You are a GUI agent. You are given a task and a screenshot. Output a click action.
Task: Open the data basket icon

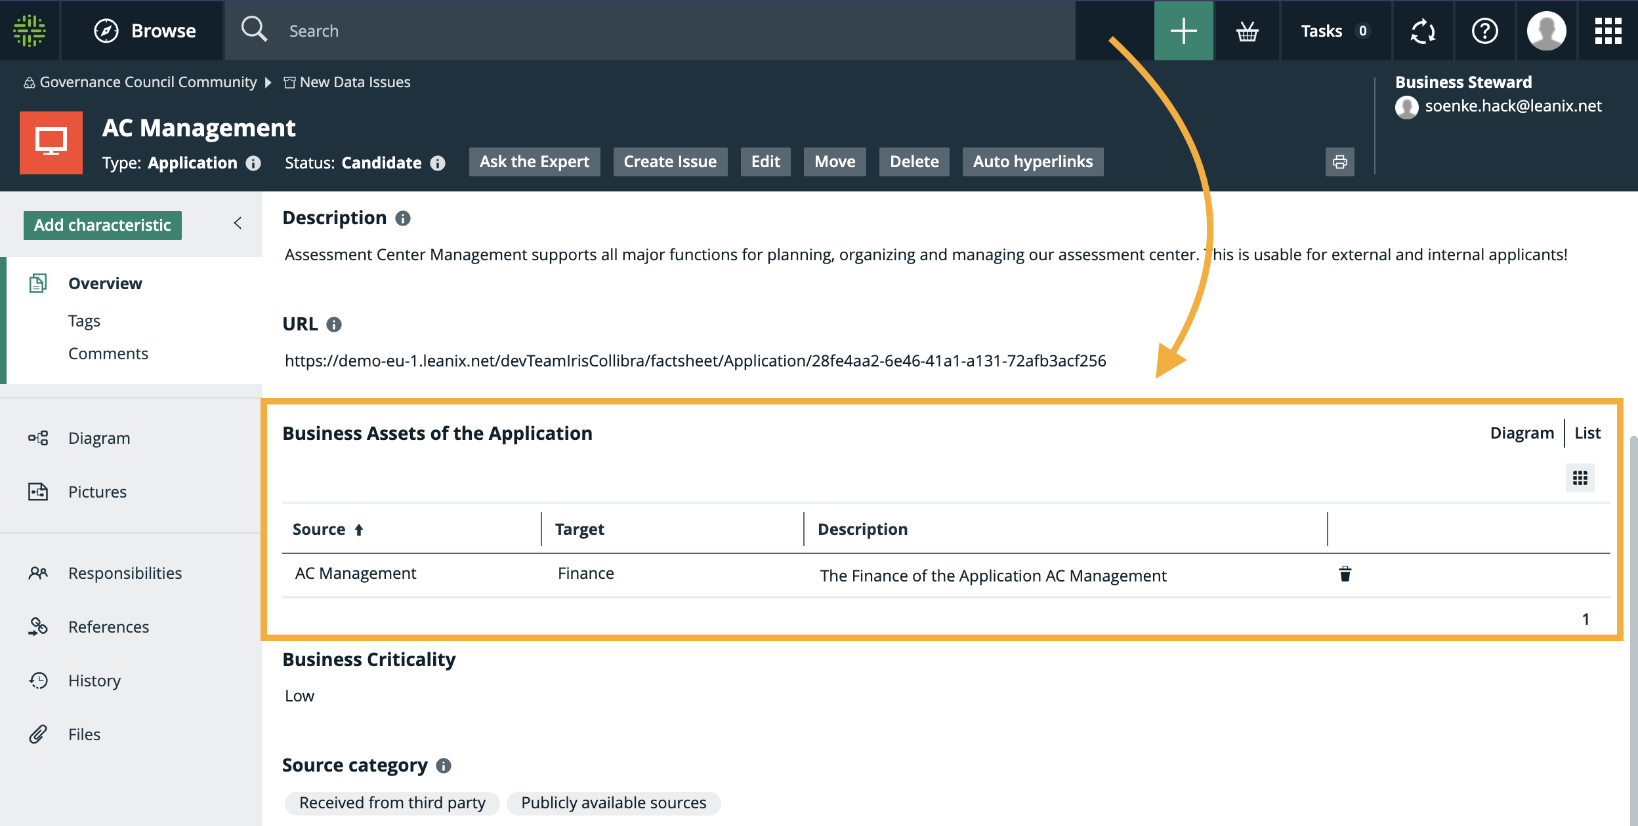1247,31
